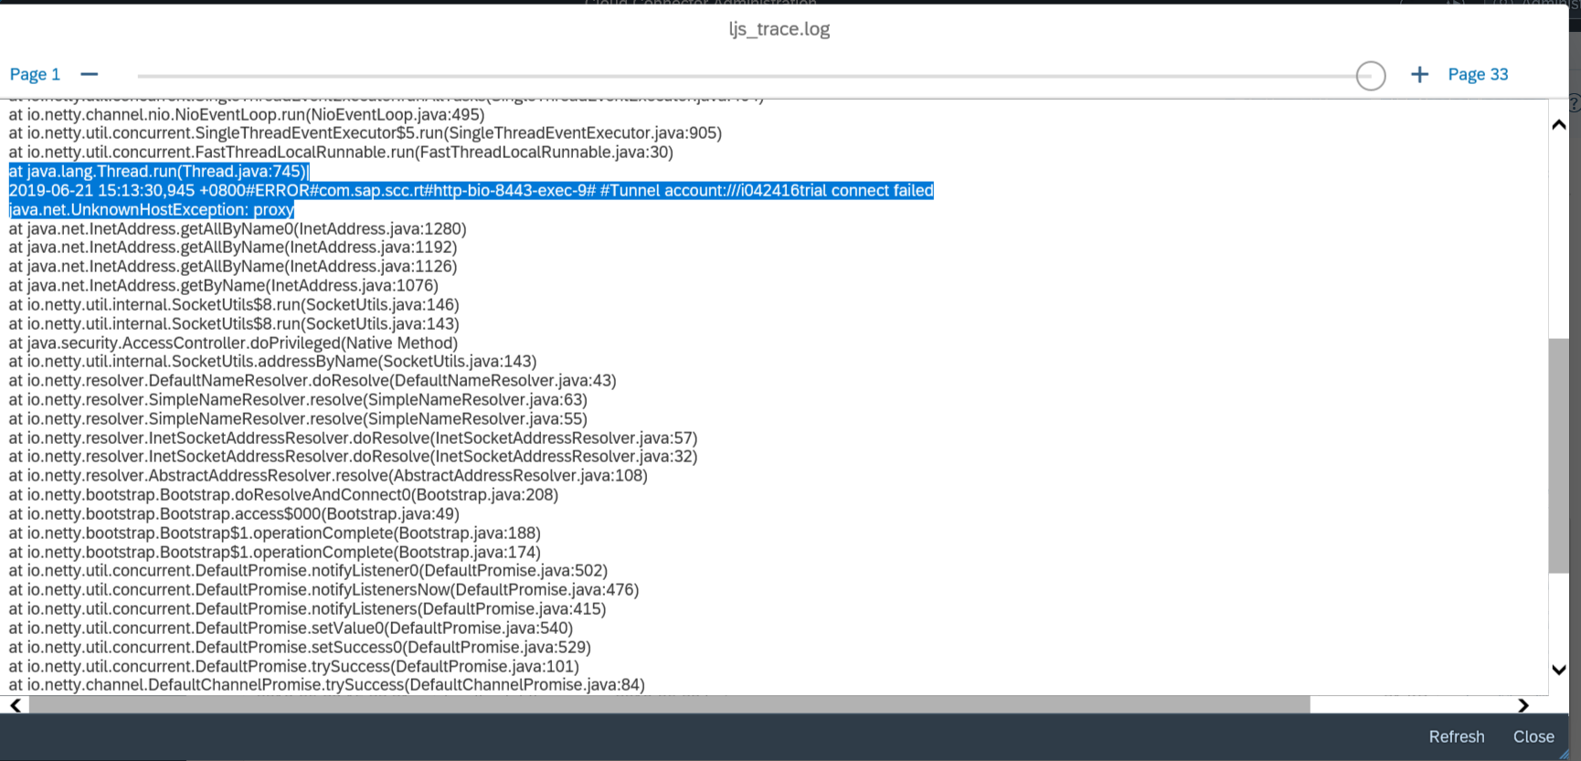Click line 'InetSocketAddressResolver.java:32' trace entry

click(x=353, y=457)
